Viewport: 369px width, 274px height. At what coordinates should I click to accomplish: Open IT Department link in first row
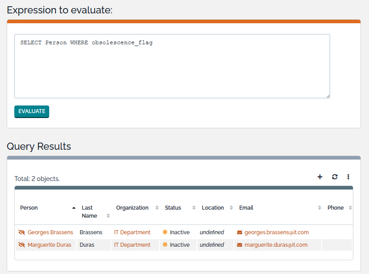[x=132, y=232]
